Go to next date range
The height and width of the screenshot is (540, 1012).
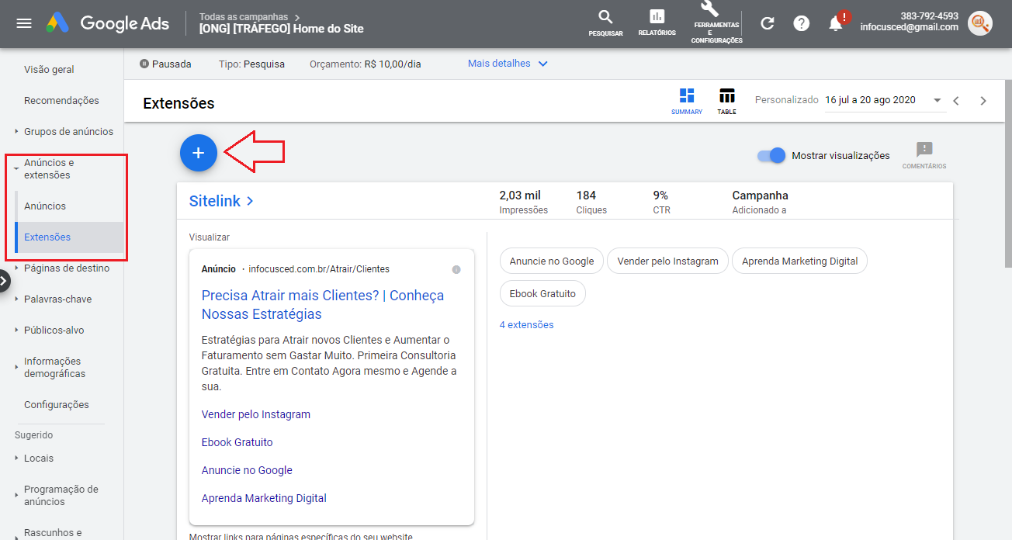(983, 101)
